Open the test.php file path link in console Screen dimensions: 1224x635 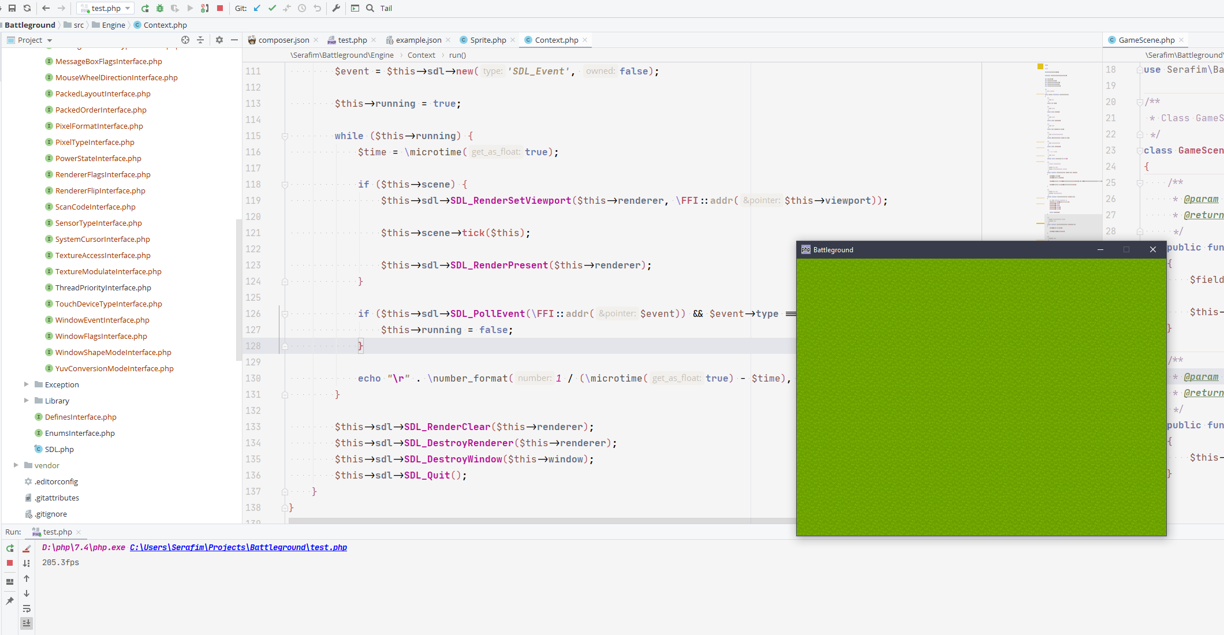click(x=238, y=547)
